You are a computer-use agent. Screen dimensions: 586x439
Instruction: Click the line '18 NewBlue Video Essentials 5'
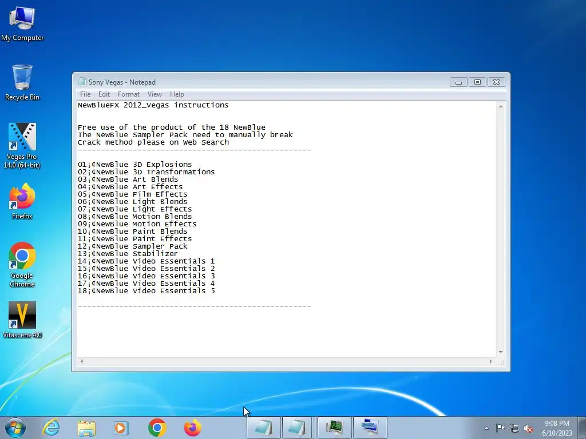[146, 291]
